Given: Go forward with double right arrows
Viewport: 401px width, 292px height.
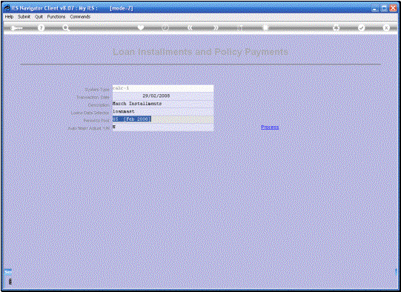Looking at the screenshot, I should coord(216,27).
